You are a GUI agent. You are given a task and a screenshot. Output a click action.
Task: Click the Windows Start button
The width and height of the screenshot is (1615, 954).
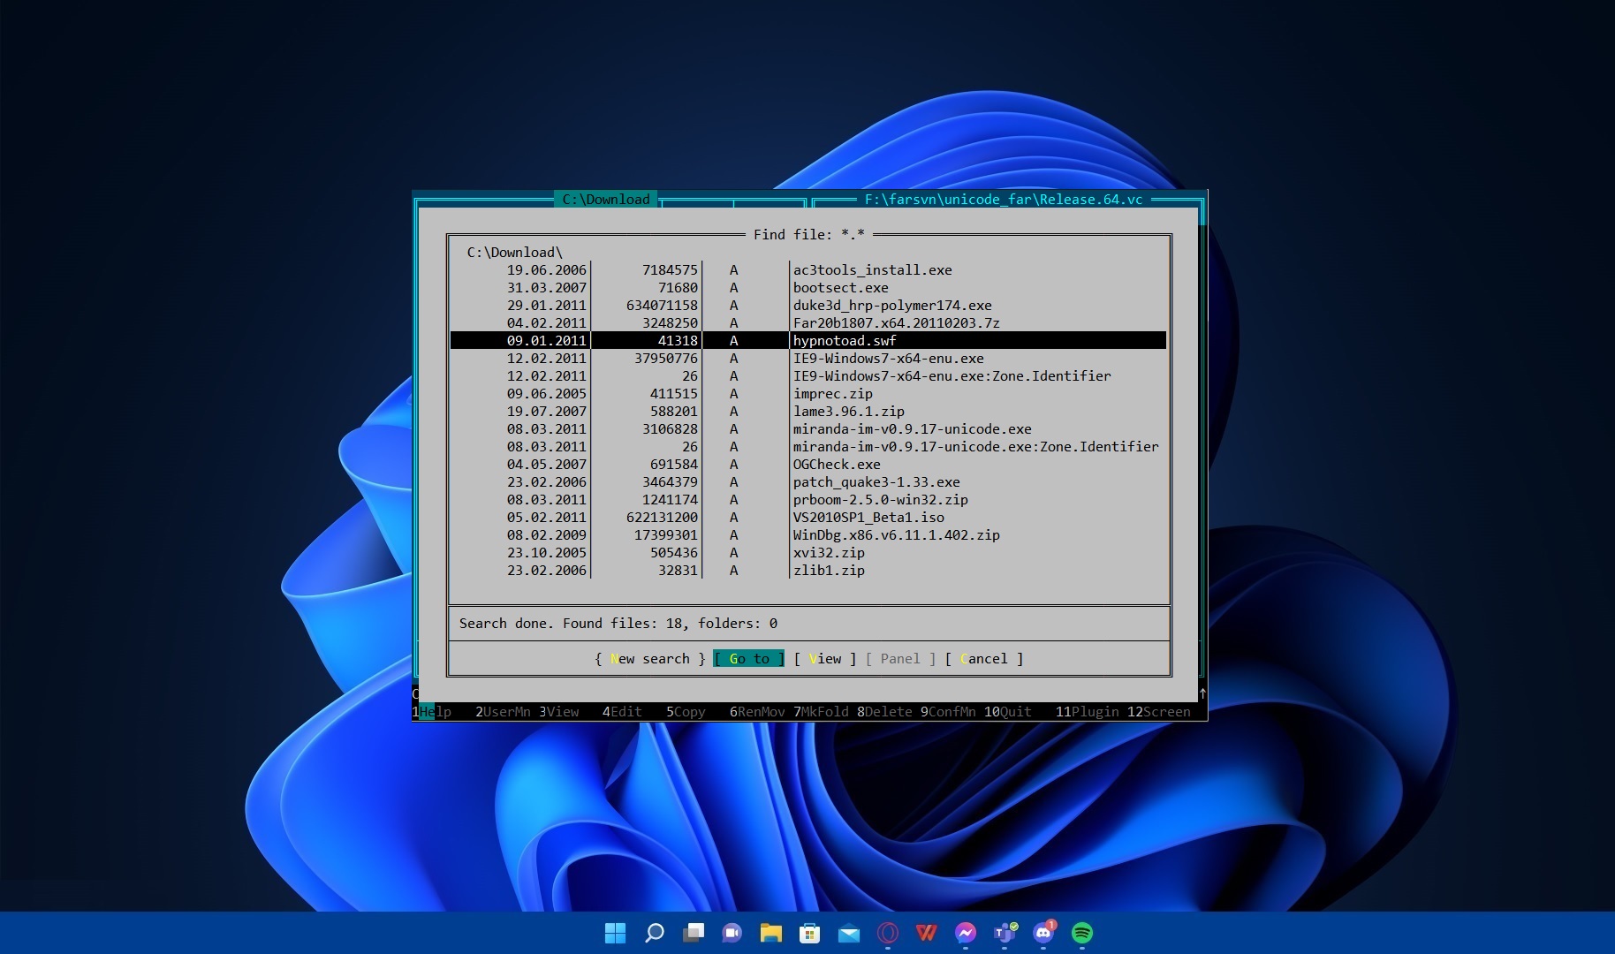tap(615, 933)
